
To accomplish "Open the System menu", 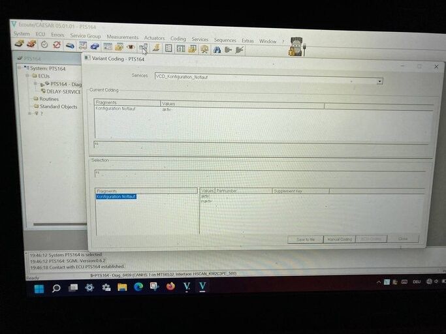I will pyautogui.click(x=22, y=33).
